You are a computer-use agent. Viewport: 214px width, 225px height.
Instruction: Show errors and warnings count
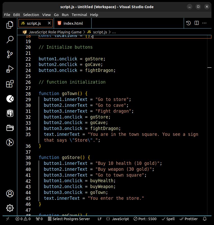(23, 219)
